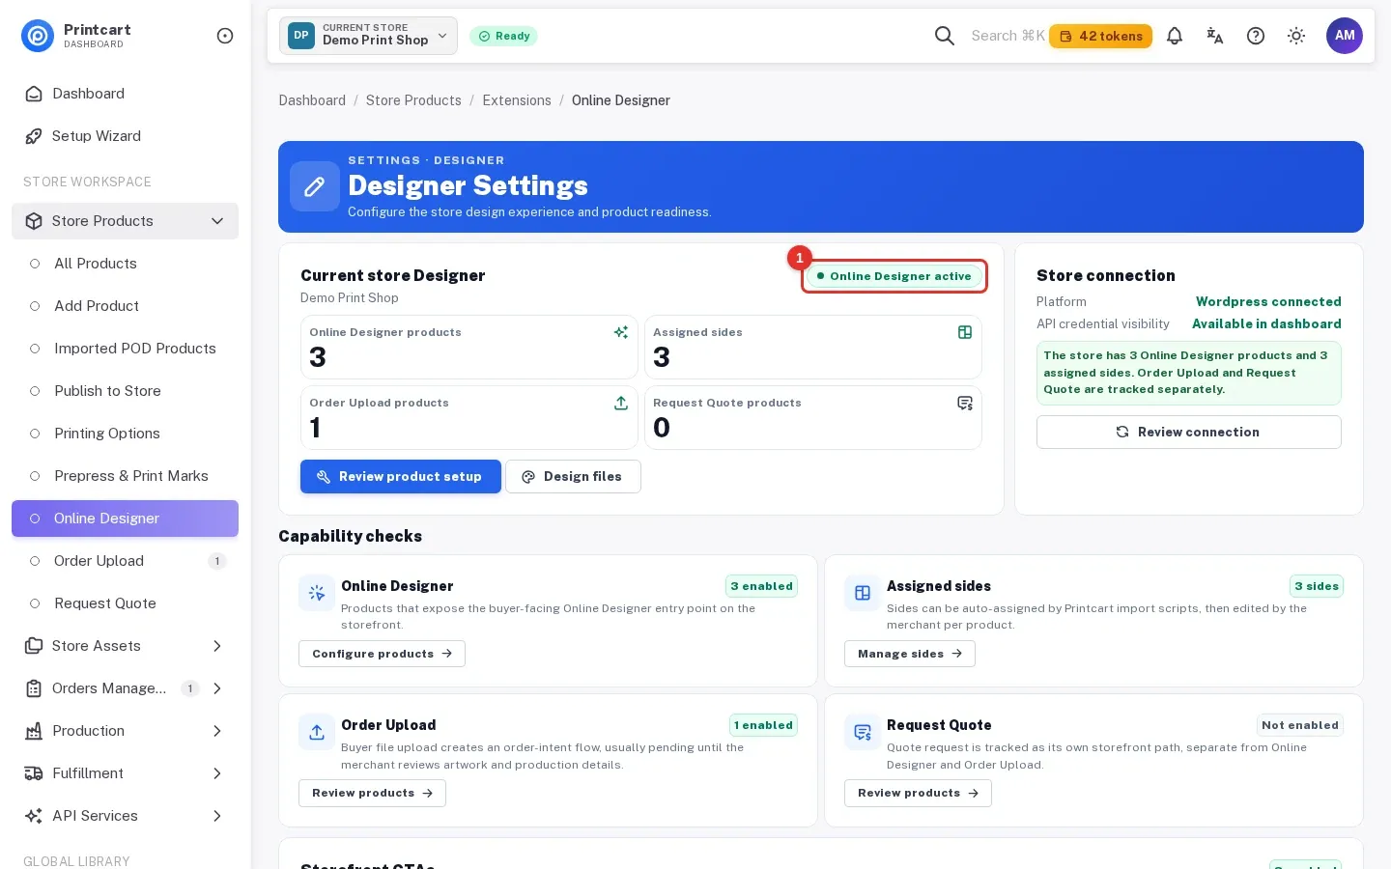The image size is (1391, 869).
Task: Click the Order Upload capability icon
Action: click(317, 733)
